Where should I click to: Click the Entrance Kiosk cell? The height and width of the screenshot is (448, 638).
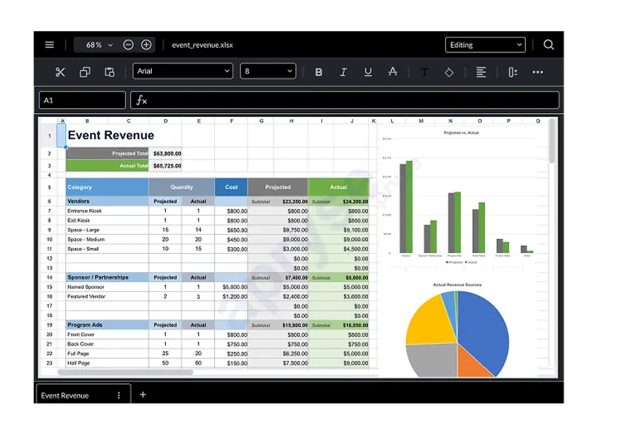[x=108, y=211]
